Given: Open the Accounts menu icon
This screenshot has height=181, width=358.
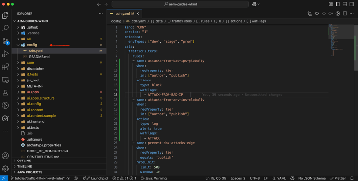Looking at the screenshot, I should 5,156.
